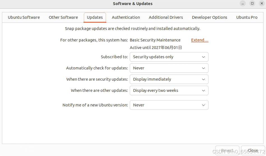Switch to the Developer Options tab
Screen dimensions: 266x156
(209, 17)
